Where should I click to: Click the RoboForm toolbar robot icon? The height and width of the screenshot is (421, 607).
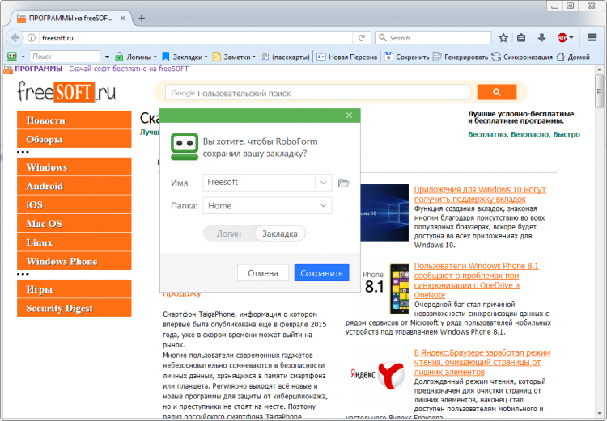12,57
